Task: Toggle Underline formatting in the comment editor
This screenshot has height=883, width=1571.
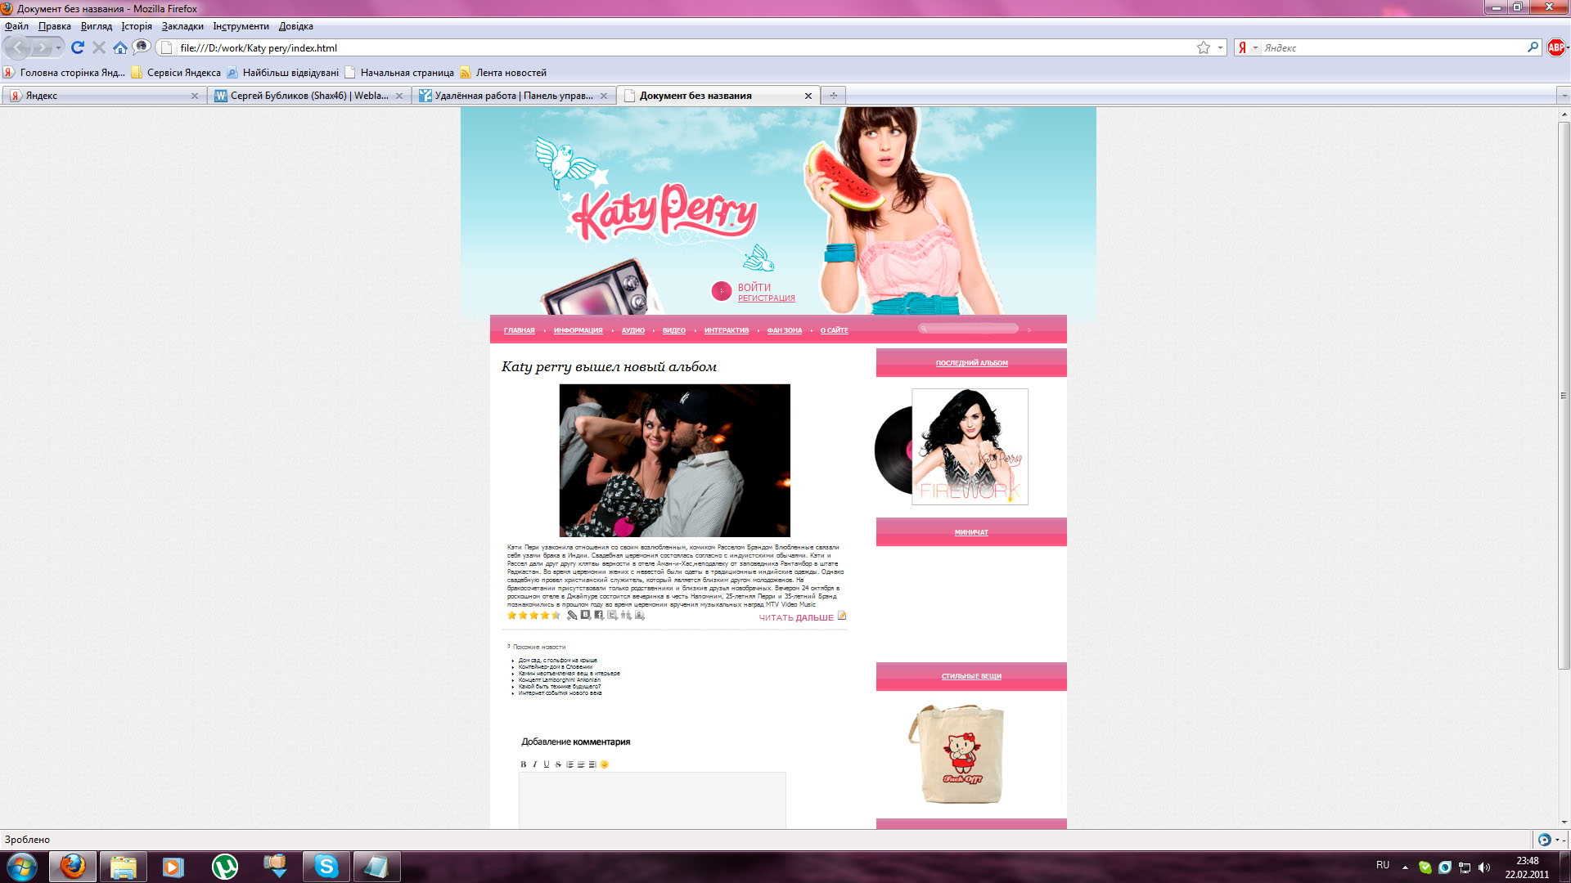Action: [547, 764]
